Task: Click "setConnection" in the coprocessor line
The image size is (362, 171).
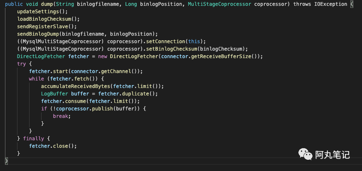Action: coord(165,42)
